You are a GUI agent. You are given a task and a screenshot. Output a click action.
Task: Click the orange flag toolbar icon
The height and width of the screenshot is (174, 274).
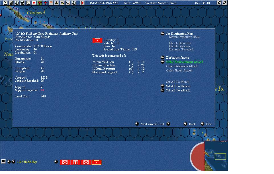click(x=51, y=3)
